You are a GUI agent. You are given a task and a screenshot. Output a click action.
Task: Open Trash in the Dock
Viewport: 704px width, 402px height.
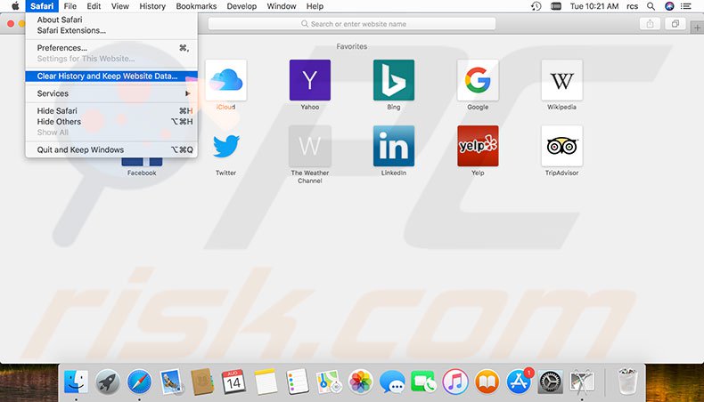(627, 382)
